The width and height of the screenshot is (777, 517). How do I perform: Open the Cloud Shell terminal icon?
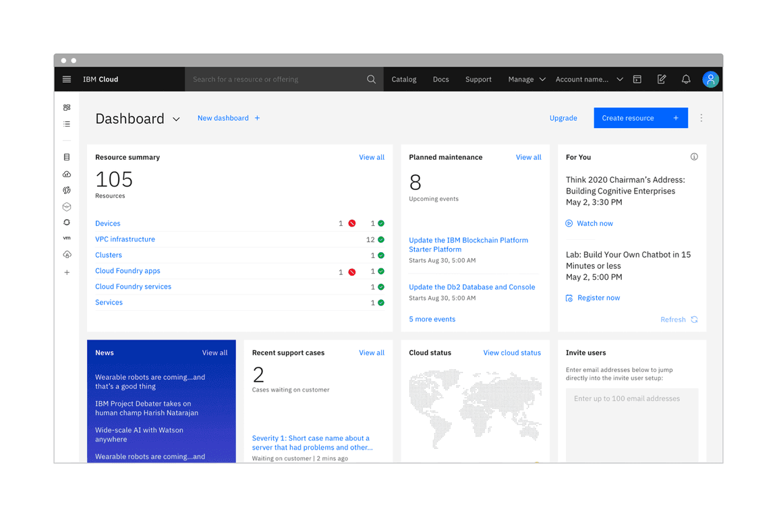[637, 79]
